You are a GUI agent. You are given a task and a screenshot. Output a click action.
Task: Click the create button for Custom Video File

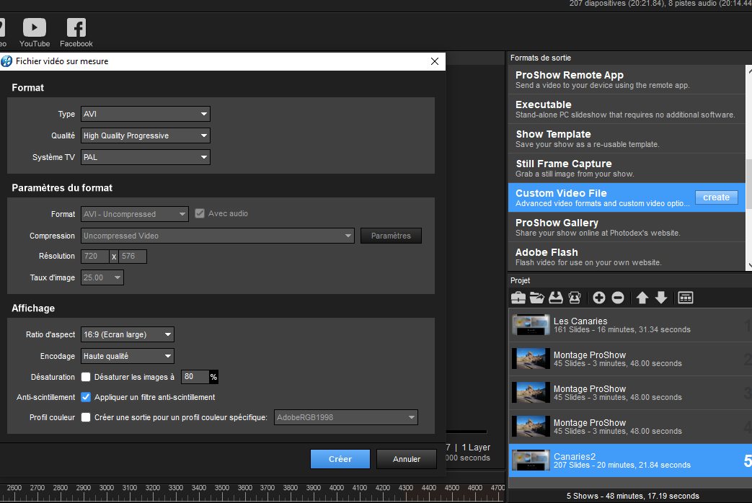point(716,197)
